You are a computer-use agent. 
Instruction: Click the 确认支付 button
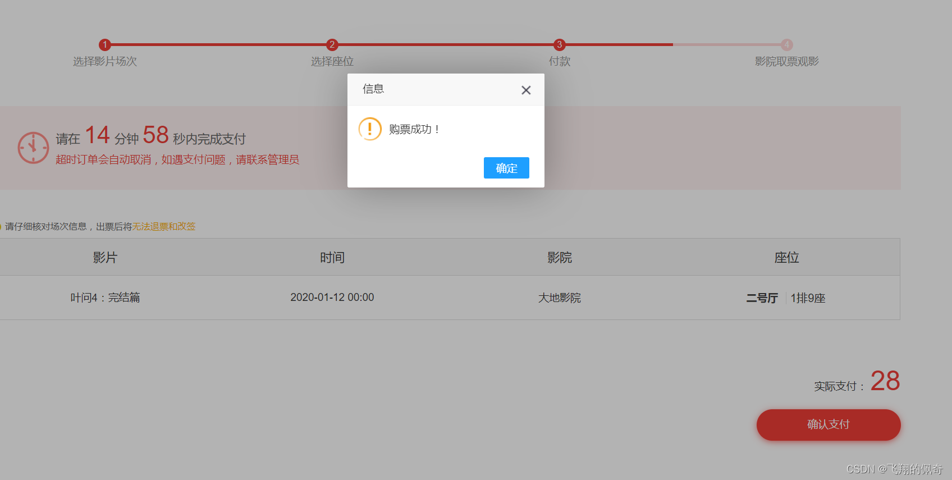(x=829, y=424)
